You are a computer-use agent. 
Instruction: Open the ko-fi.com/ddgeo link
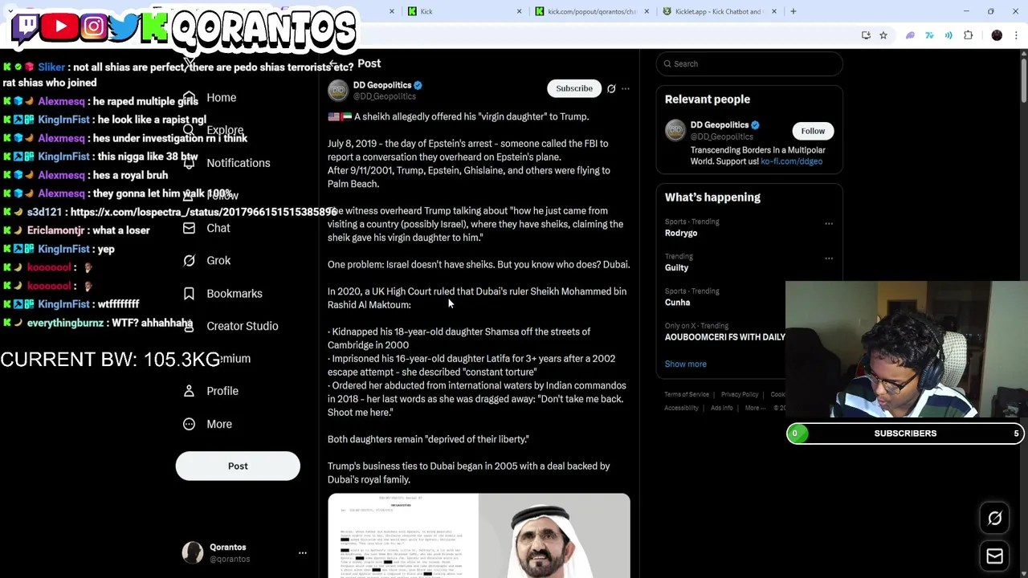[791, 161]
